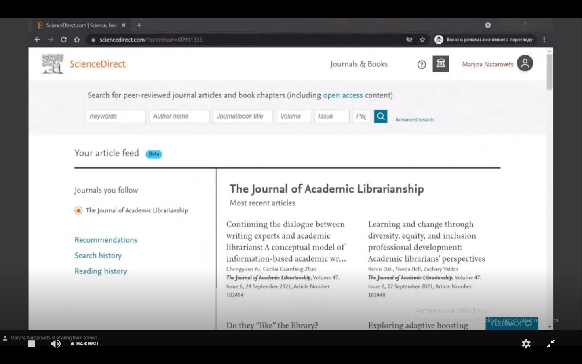Viewport: 582px width, 364px height.
Task: Click the browser forward arrow
Action: coord(51,40)
